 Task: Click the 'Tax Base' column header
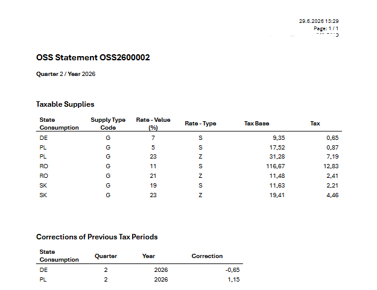(x=256, y=124)
